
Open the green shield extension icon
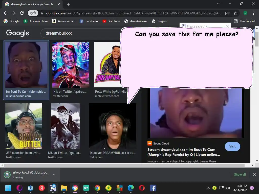click(x=245, y=13)
